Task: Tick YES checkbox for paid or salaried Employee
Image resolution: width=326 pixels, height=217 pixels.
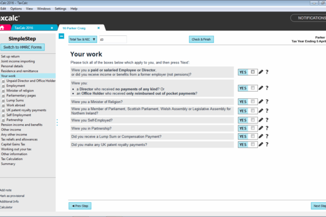Action: coord(252,72)
